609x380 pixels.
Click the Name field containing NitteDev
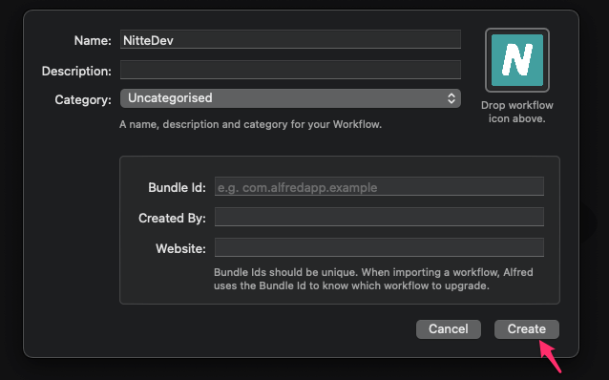tap(290, 40)
